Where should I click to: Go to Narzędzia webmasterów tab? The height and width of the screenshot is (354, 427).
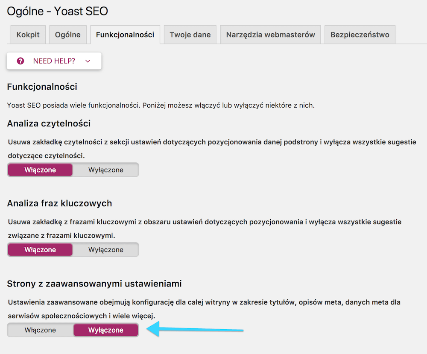270,35
